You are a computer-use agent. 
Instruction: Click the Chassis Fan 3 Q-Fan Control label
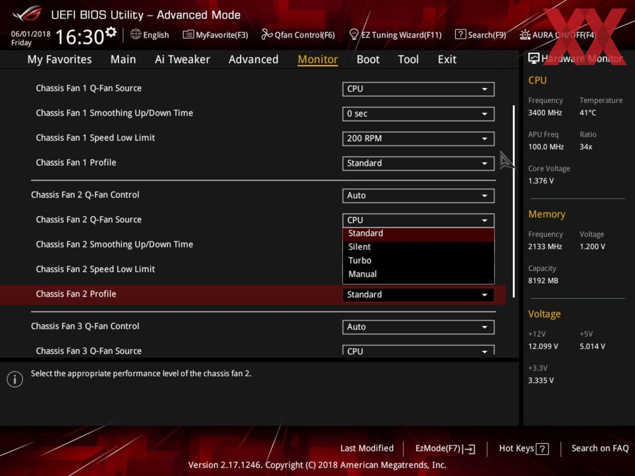point(85,326)
